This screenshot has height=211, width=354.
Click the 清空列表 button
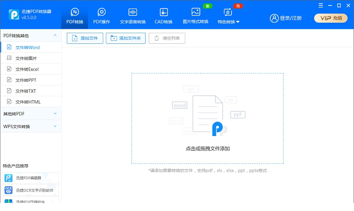pos(167,38)
